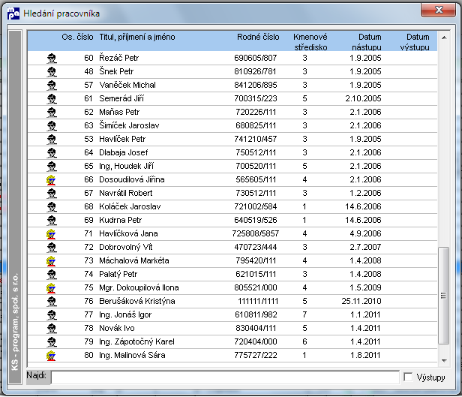Close the Hledání pracovníka window
The width and height of the screenshot is (462, 397).
[439, 10]
